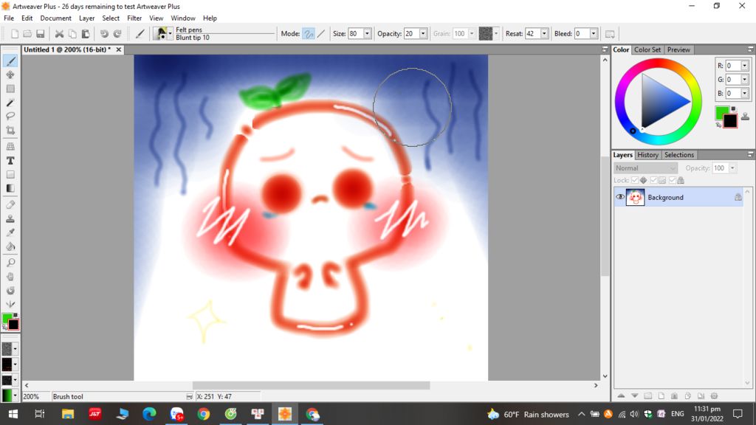Swap foreground and background colors in toolbox

[5, 328]
